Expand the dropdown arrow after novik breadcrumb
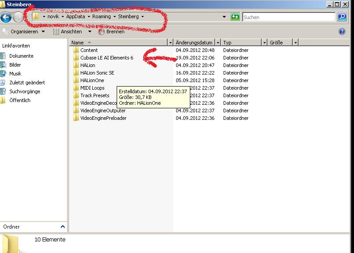 [x=63, y=16]
